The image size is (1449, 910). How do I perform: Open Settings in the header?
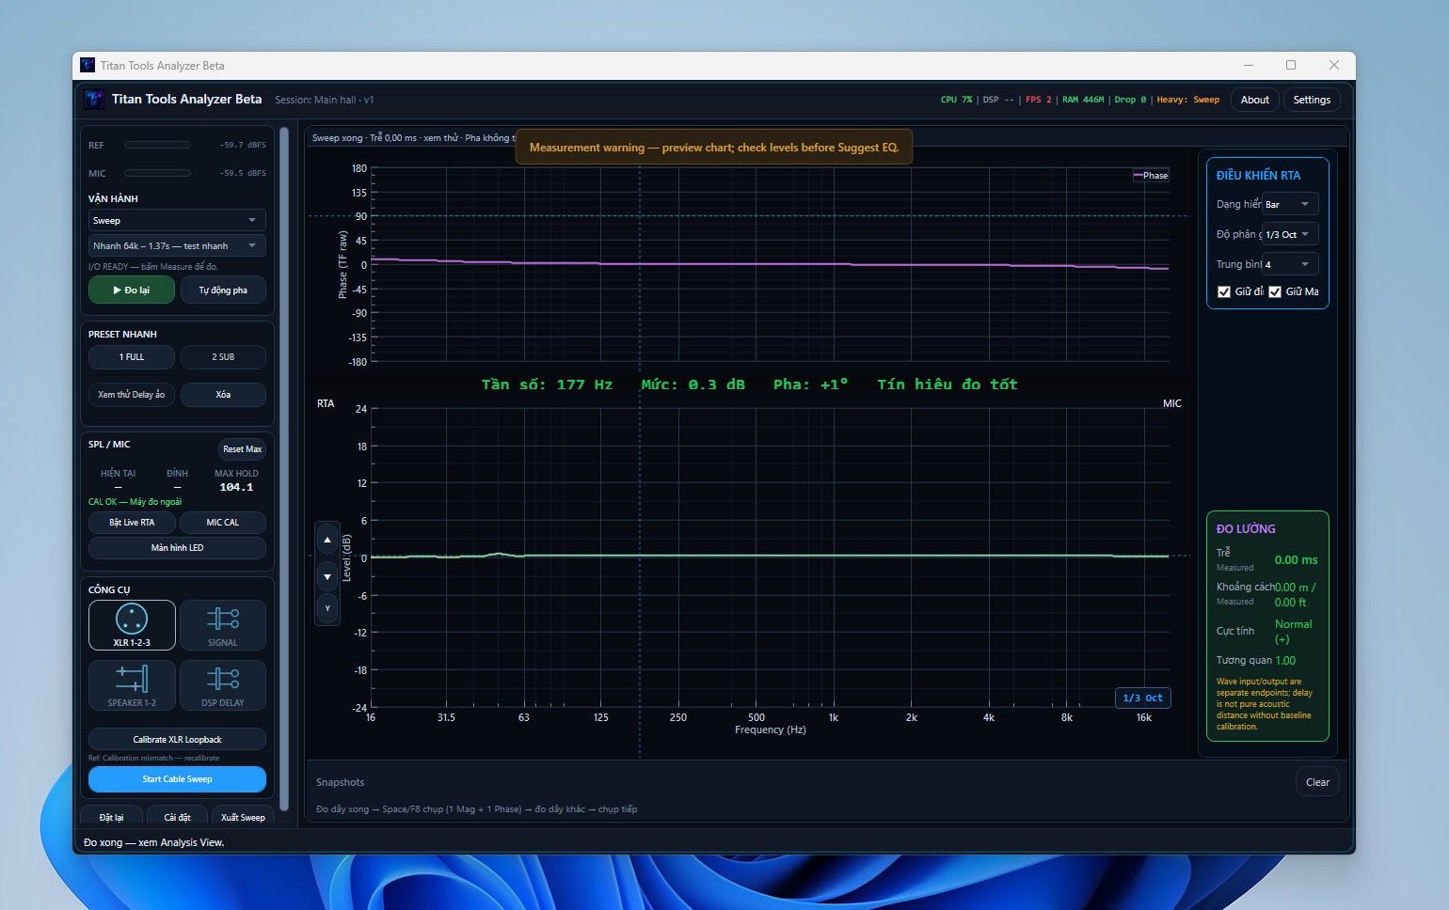coord(1312,100)
